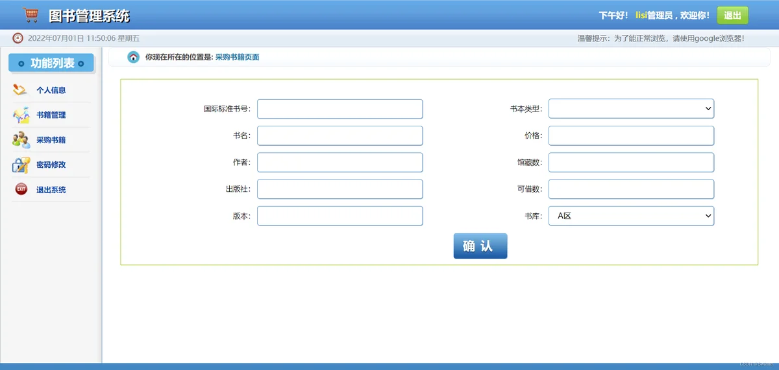
Task: Click the 出版社 label
Action: pos(238,189)
